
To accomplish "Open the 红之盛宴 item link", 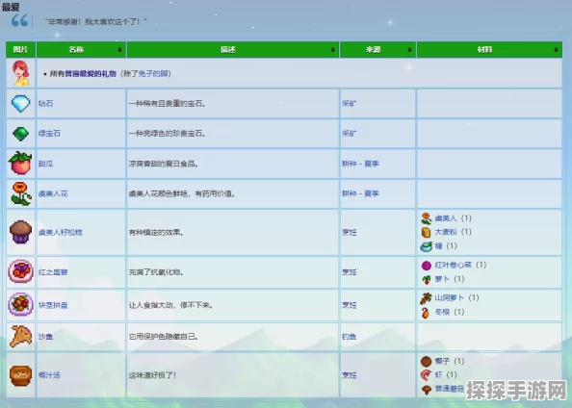I will coord(53,272).
